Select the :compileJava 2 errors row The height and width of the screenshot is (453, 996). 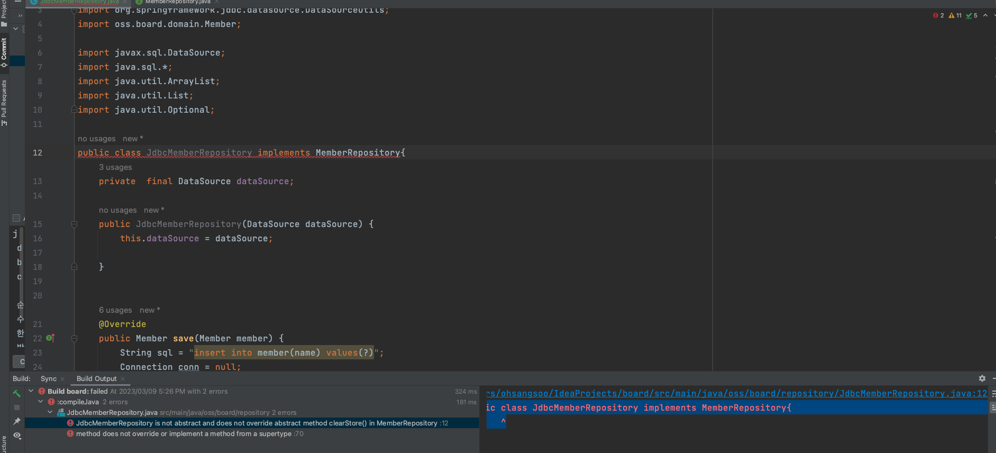(x=252, y=402)
